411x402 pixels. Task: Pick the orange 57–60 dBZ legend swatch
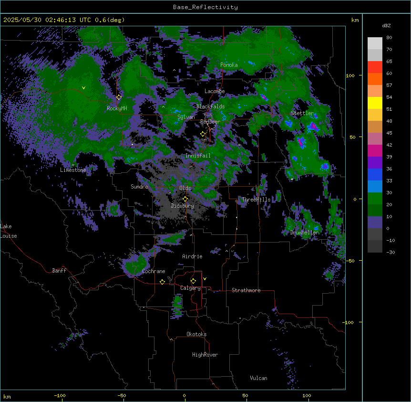(375, 79)
